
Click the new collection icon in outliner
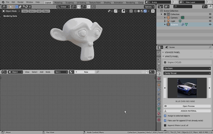[x=210, y=7]
